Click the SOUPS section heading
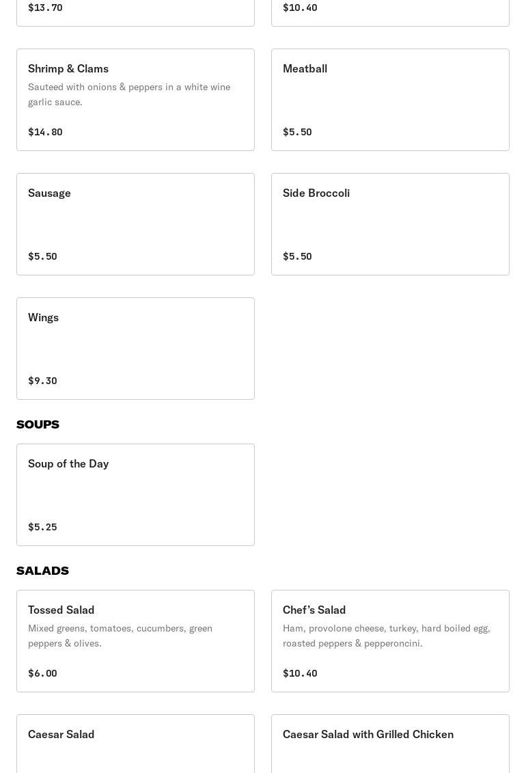This screenshot has height=773, width=526. [38, 424]
